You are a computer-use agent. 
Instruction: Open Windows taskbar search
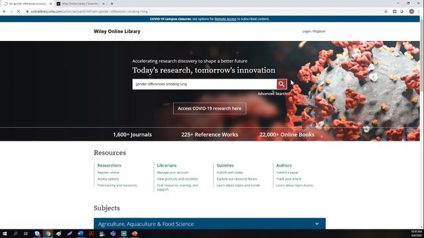point(15,233)
